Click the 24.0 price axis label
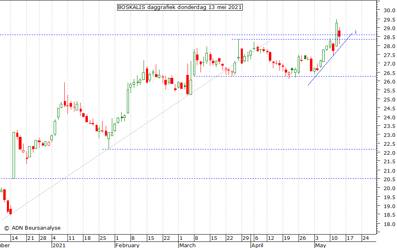Viewport: 397px width, 248px height. pyautogui.click(x=389, y=118)
